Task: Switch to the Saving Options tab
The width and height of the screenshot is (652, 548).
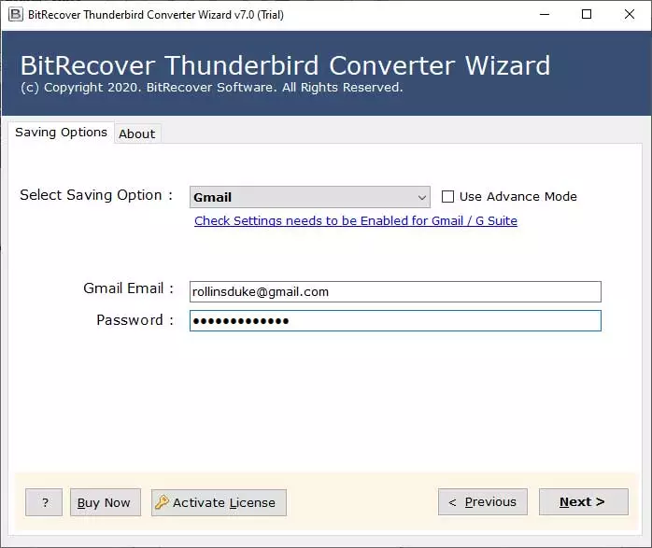Action: [x=61, y=133]
